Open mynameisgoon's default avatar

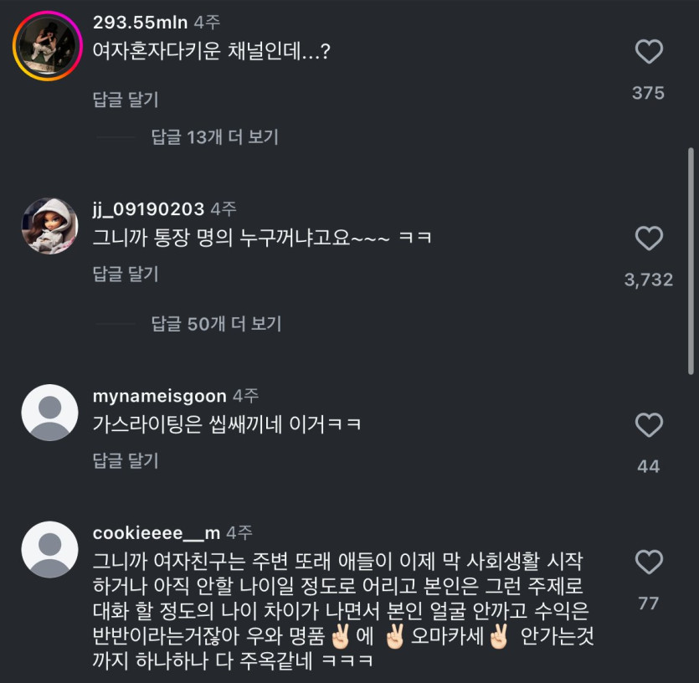[49, 413]
